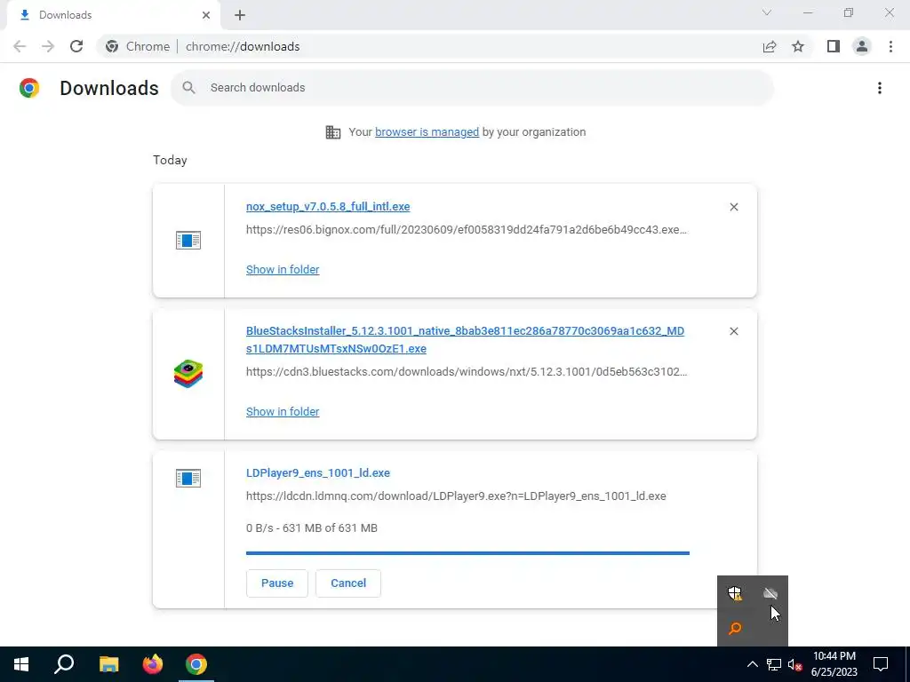Click the OneDrive cloud tray icon
Screen dimensions: 910x682
tap(770, 593)
